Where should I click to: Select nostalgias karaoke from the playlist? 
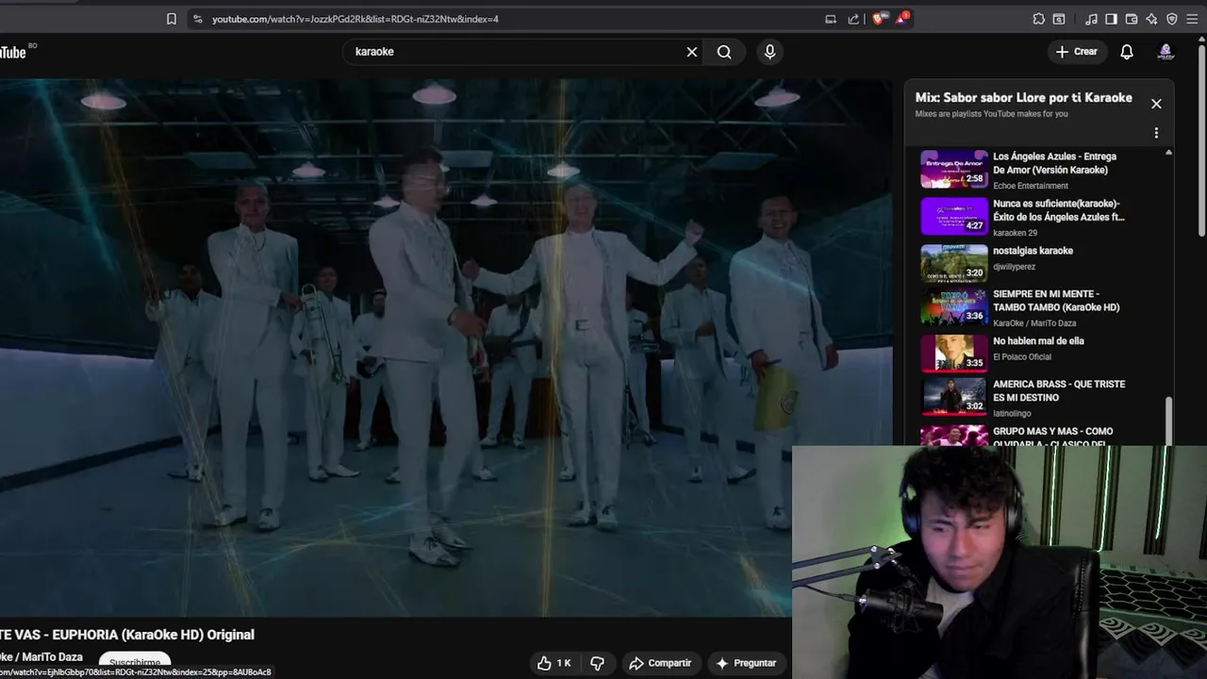1033,251
